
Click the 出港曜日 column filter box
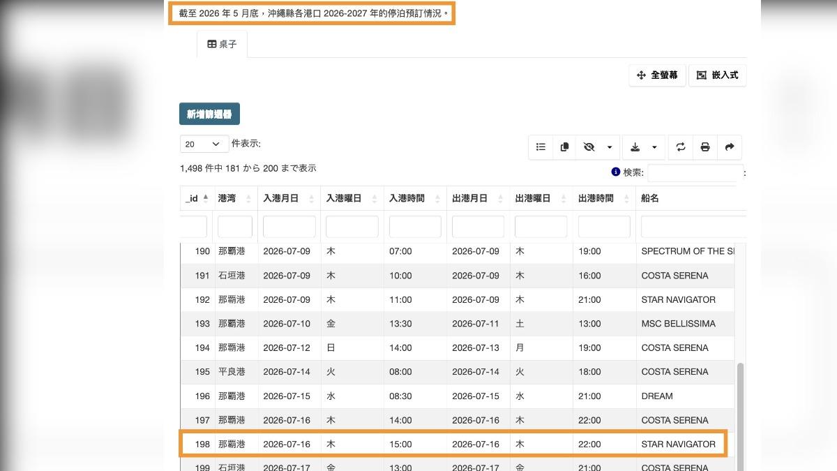tap(541, 226)
